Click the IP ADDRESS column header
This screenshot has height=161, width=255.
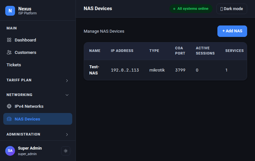click(x=122, y=51)
